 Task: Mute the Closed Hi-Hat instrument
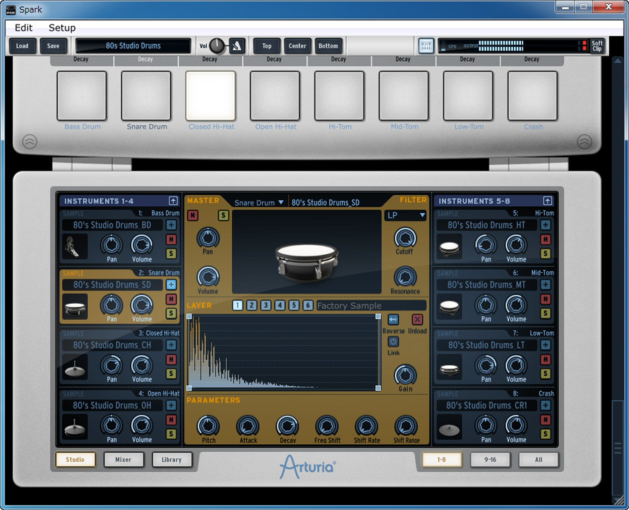tap(171, 360)
